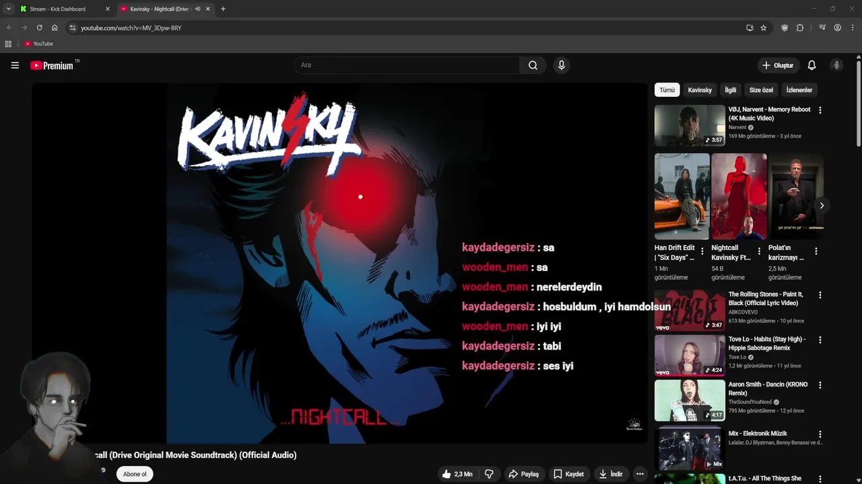
Task: Open Aaron Smith Dancin video thumbnail
Action: click(x=690, y=400)
